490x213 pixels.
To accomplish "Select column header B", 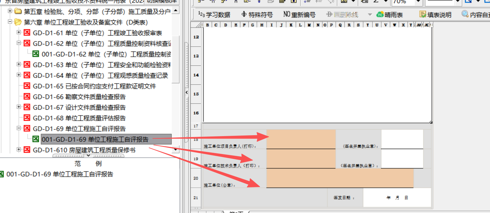I will click(207, 25).
